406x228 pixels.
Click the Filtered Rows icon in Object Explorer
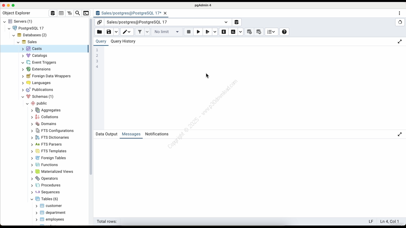(69, 13)
